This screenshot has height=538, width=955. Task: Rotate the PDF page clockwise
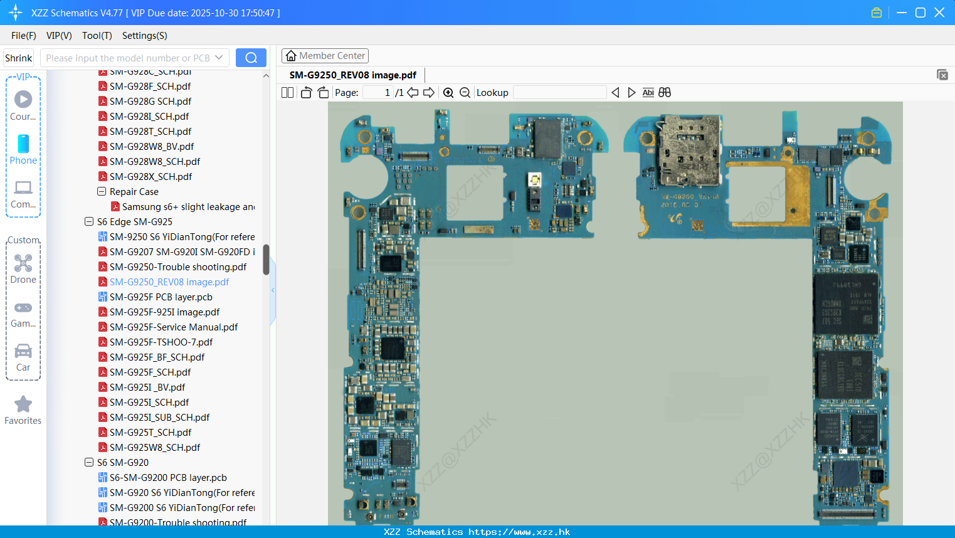click(x=322, y=92)
